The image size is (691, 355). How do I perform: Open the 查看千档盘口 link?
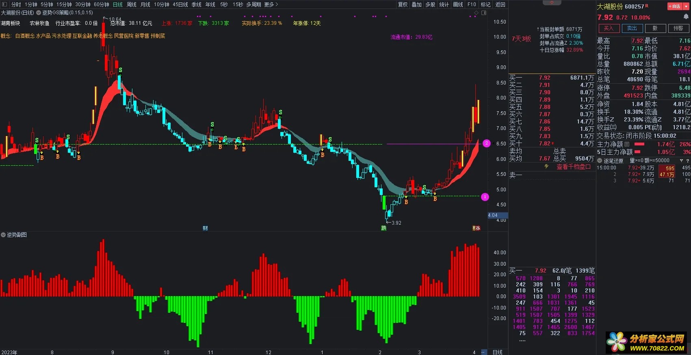pyautogui.click(x=573, y=167)
